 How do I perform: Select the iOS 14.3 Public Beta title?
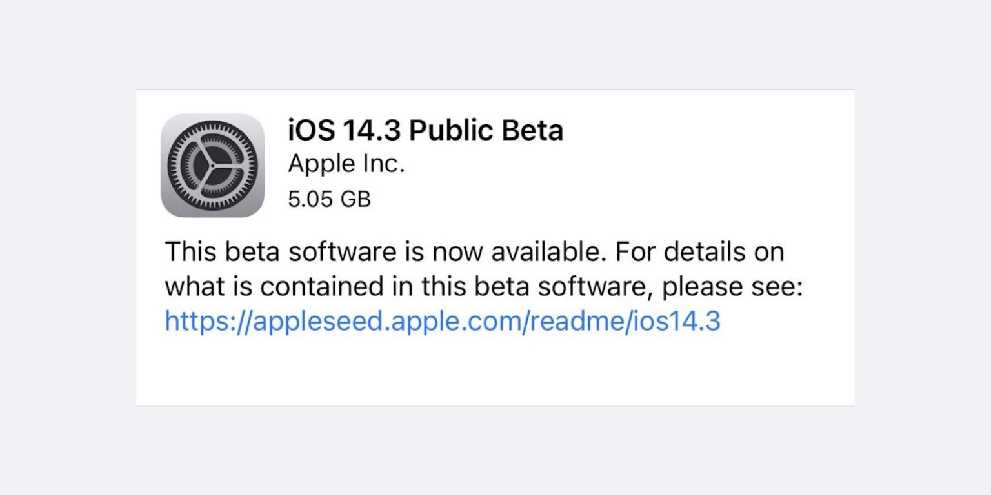pos(425,130)
